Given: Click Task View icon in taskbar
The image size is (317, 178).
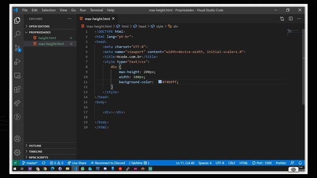Looking at the screenshot, I should pyautogui.click(x=22, y=169).
